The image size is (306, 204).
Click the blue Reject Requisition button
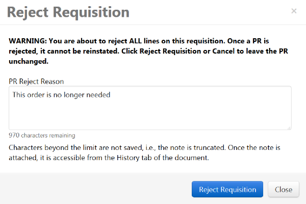(227, 189)
